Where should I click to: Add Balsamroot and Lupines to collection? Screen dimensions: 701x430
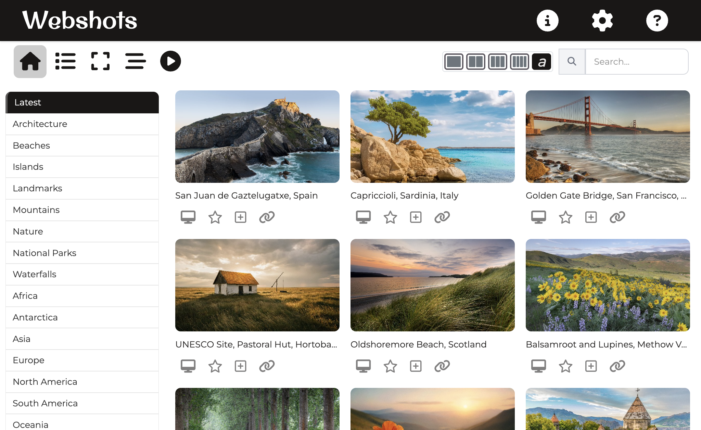click(591, 366)
